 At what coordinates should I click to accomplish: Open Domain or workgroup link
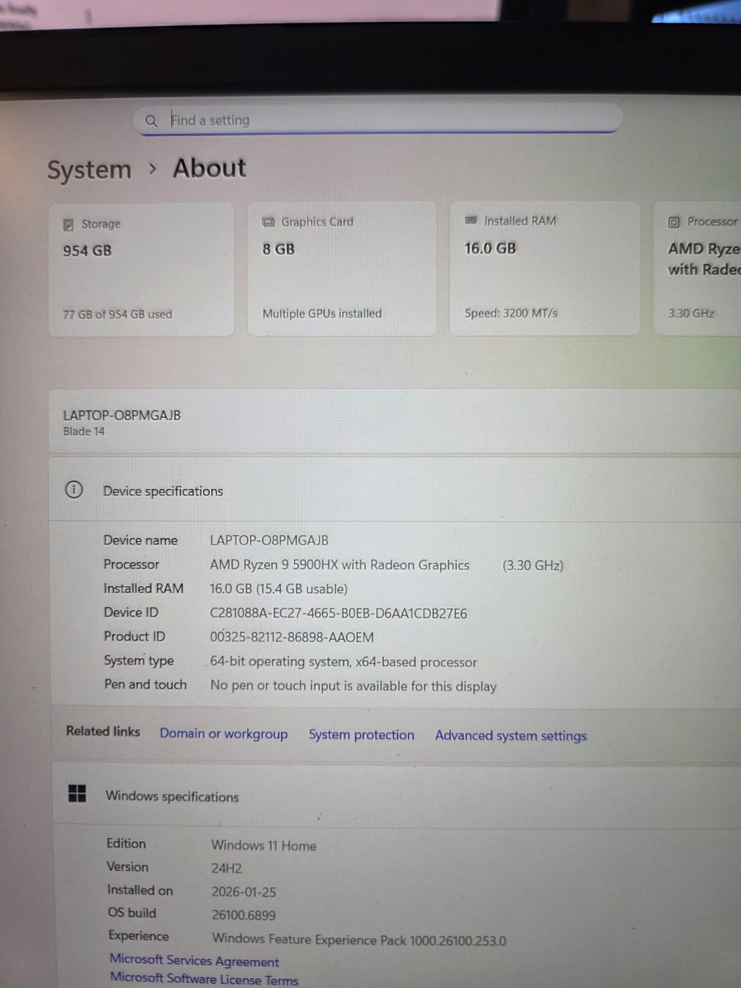coord(224,734)
